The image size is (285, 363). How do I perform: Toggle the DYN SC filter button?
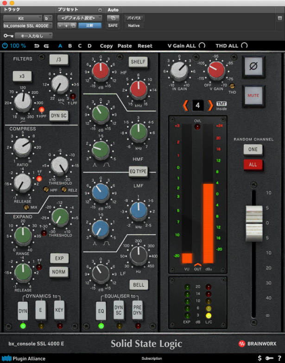59,116
